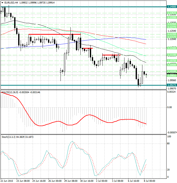Image resolution: width=177 pixels, height=183 pixels.
Task: Click the 24 Jun 16:00 time label
Action: tap(39, 181)
